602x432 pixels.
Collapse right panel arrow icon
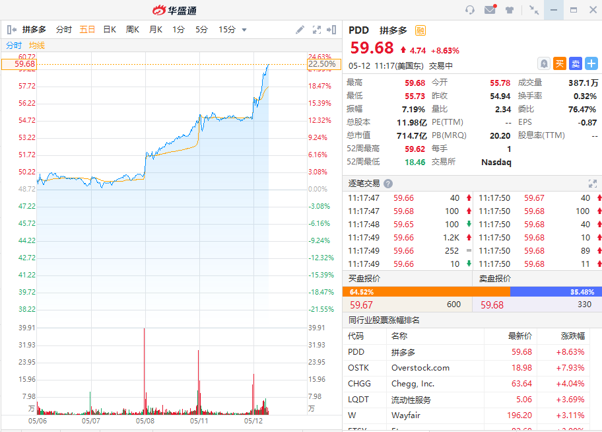point(331,30)
